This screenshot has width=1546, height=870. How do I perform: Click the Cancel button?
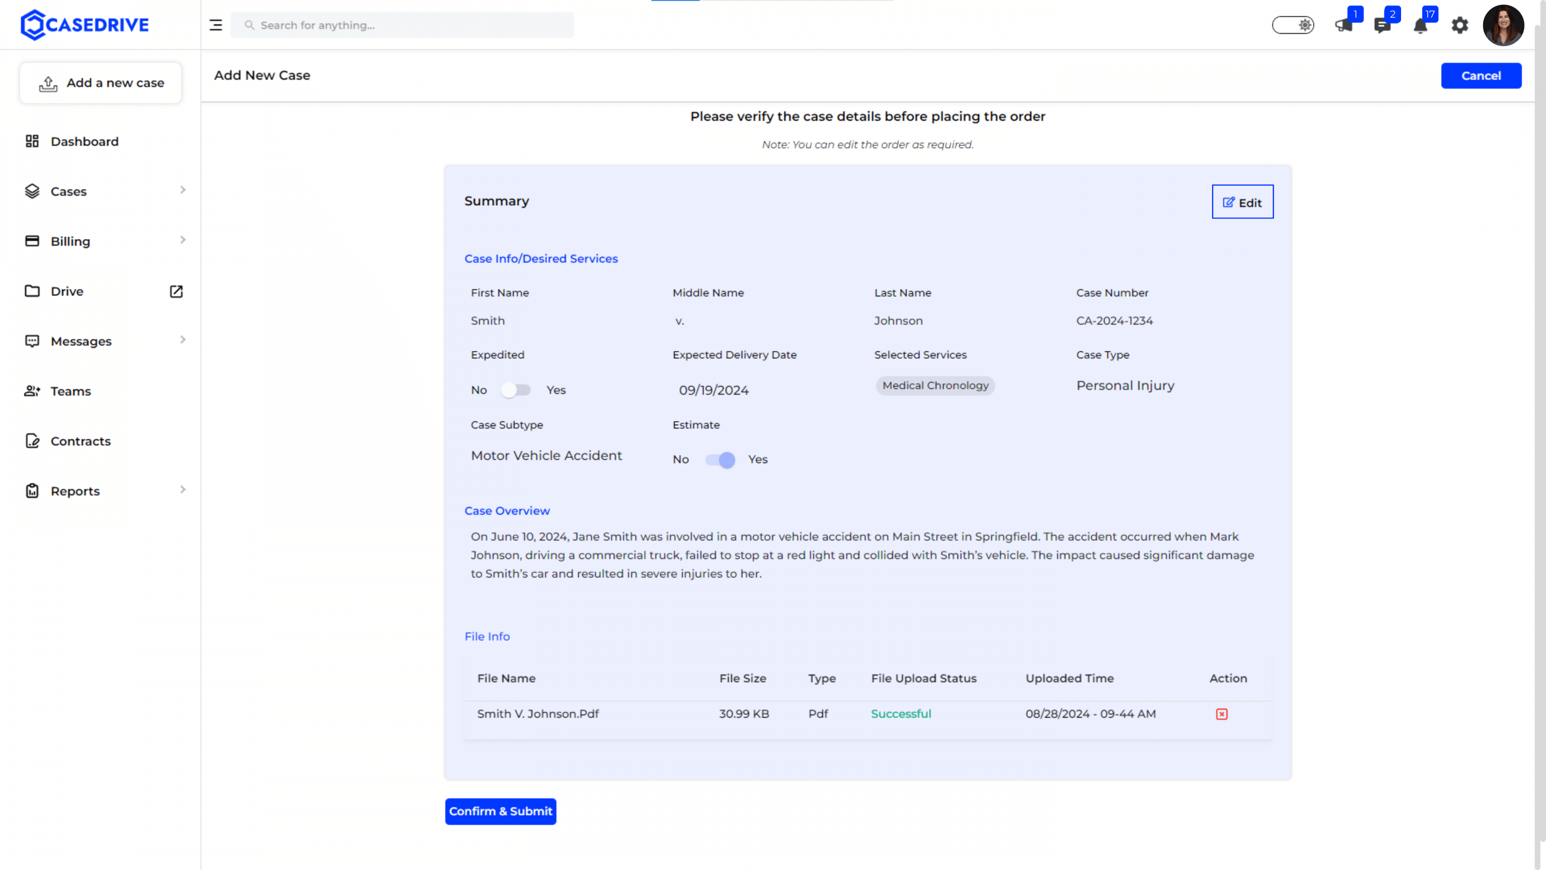pyautogui.click(x=1481, y=76)
